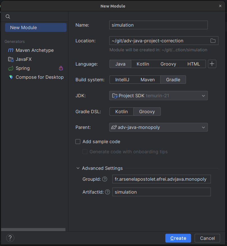Open the JDK dropdown arrow
227x246 pixels.
pos(203,96)
